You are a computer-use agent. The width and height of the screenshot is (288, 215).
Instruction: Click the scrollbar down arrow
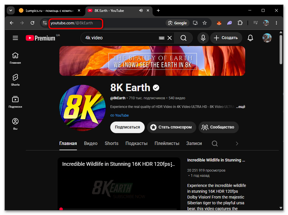(x=281, y=208)
